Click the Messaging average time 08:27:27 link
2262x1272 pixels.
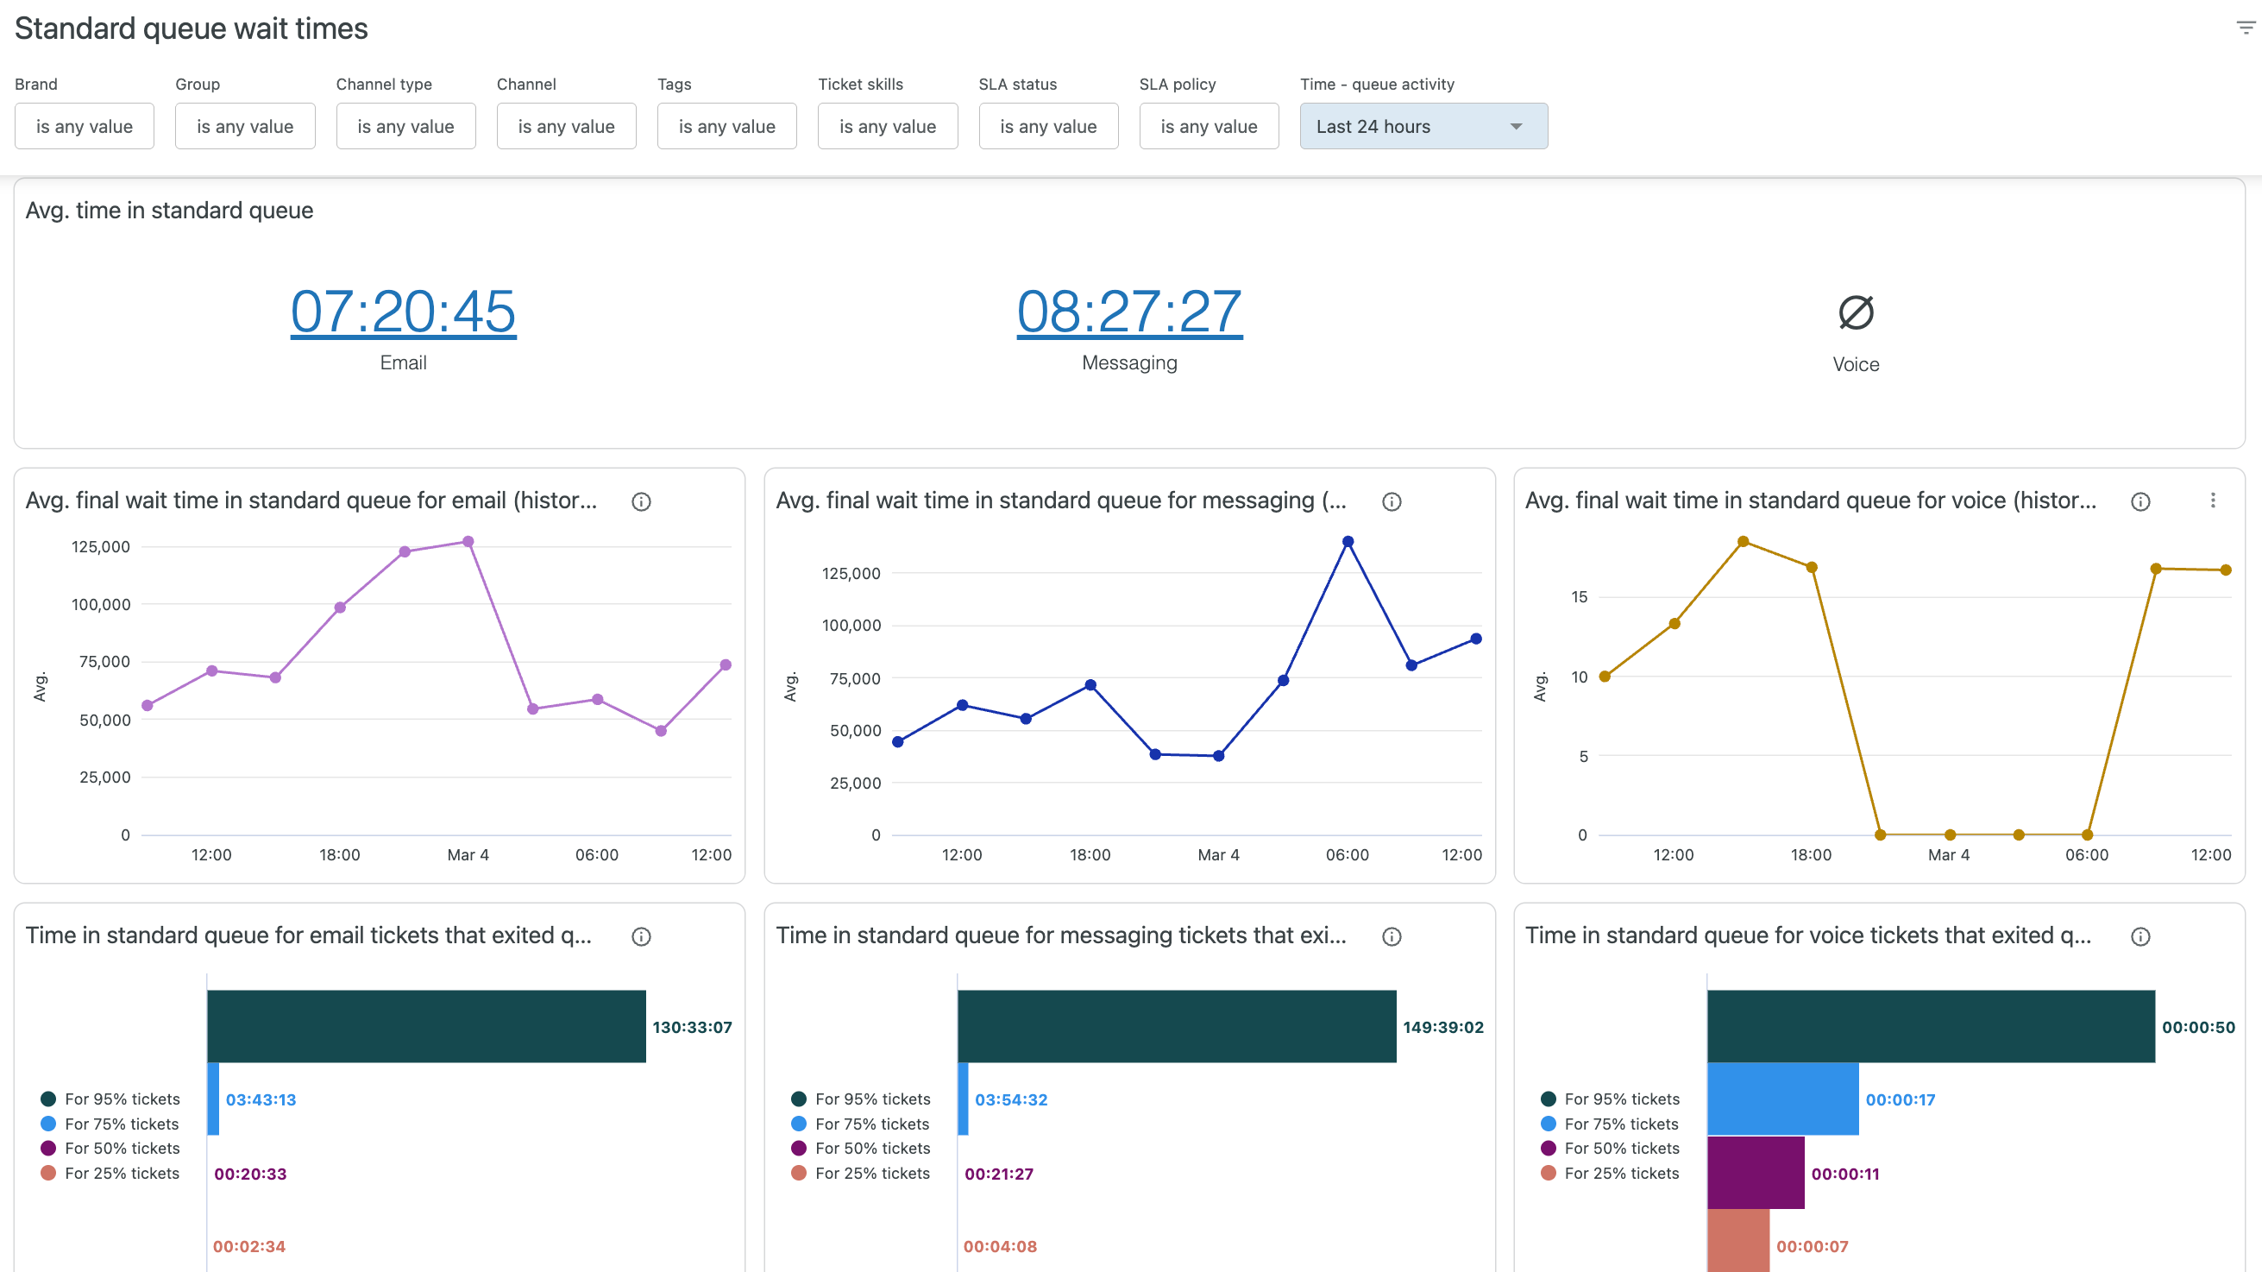(x=1129, y=311)
